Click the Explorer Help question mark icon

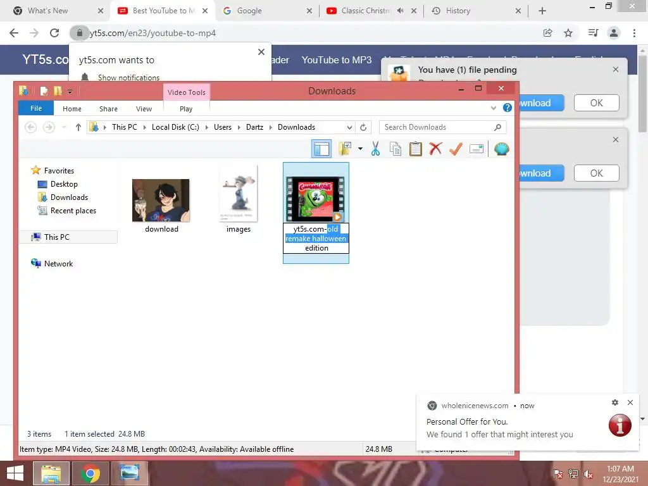click(x=507, y=108)
